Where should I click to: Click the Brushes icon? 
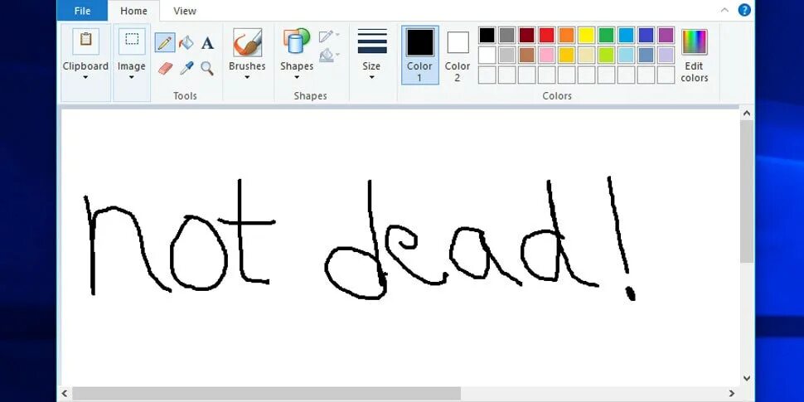point(247,42)
